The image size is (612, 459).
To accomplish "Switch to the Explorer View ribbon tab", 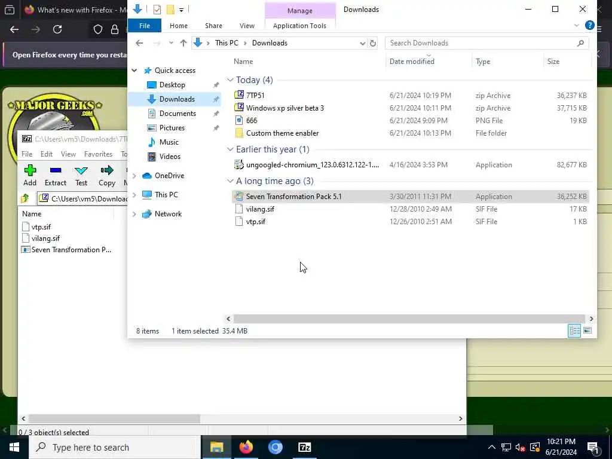I will (x=247, y=26).
